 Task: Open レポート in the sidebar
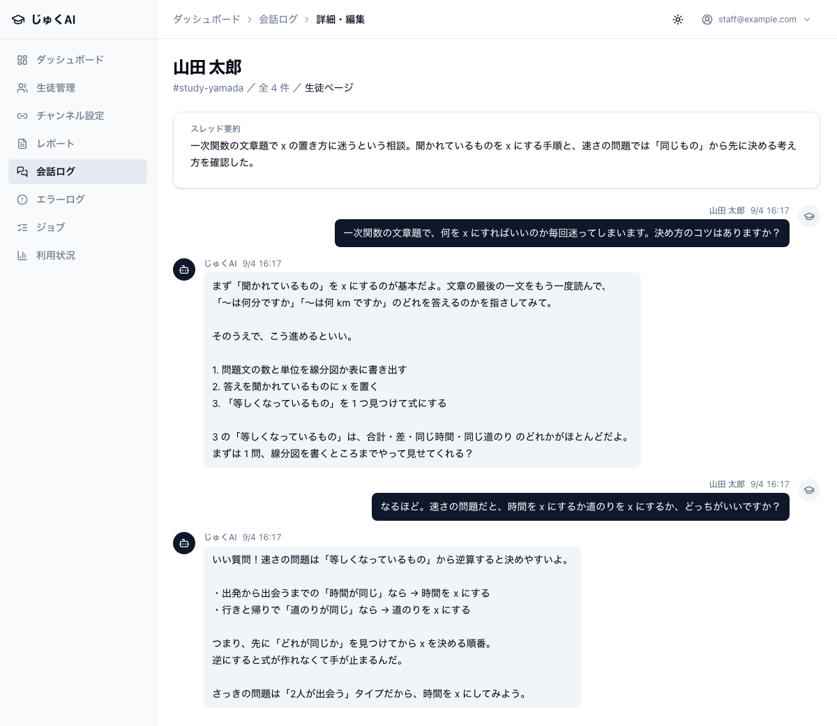click(x=77, y=144)
